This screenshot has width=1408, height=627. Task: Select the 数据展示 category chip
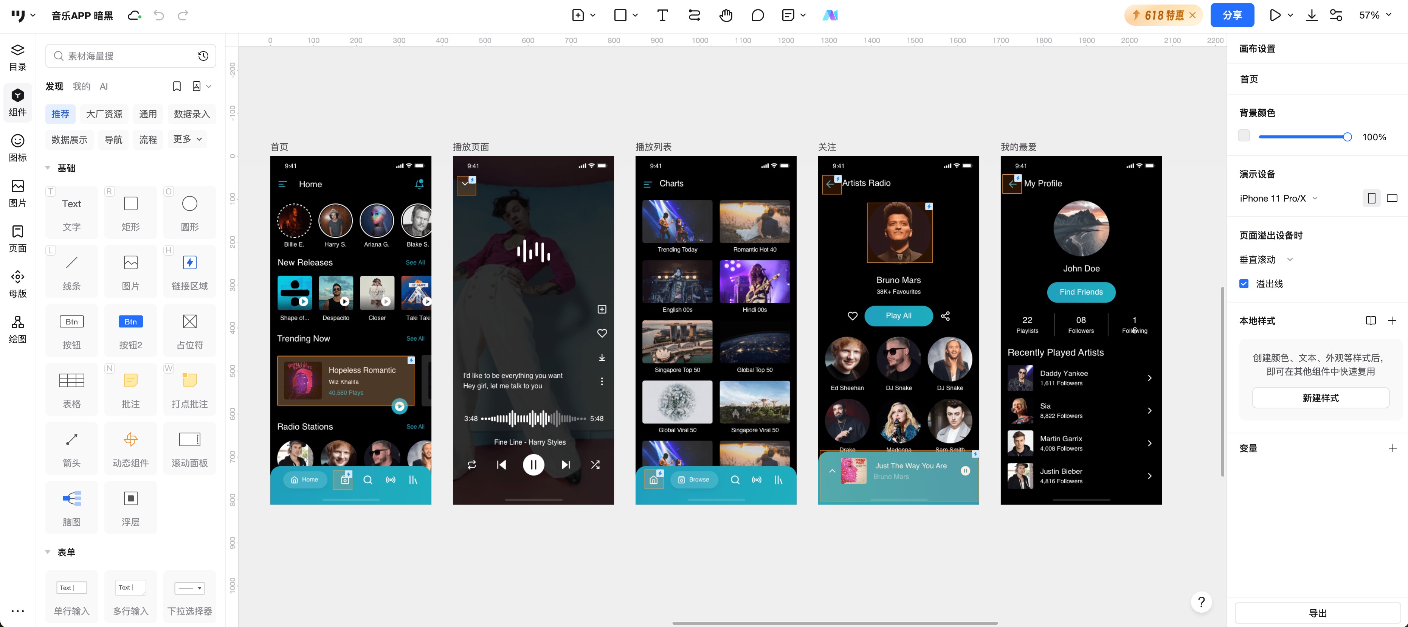tap(70, 140)
